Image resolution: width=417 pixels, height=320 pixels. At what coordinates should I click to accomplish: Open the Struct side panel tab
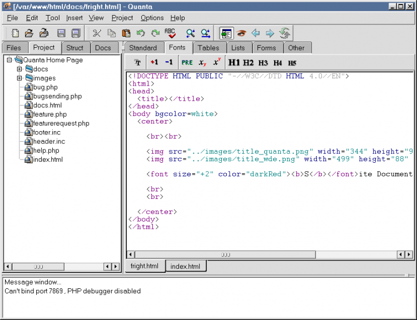coord(75,48)
